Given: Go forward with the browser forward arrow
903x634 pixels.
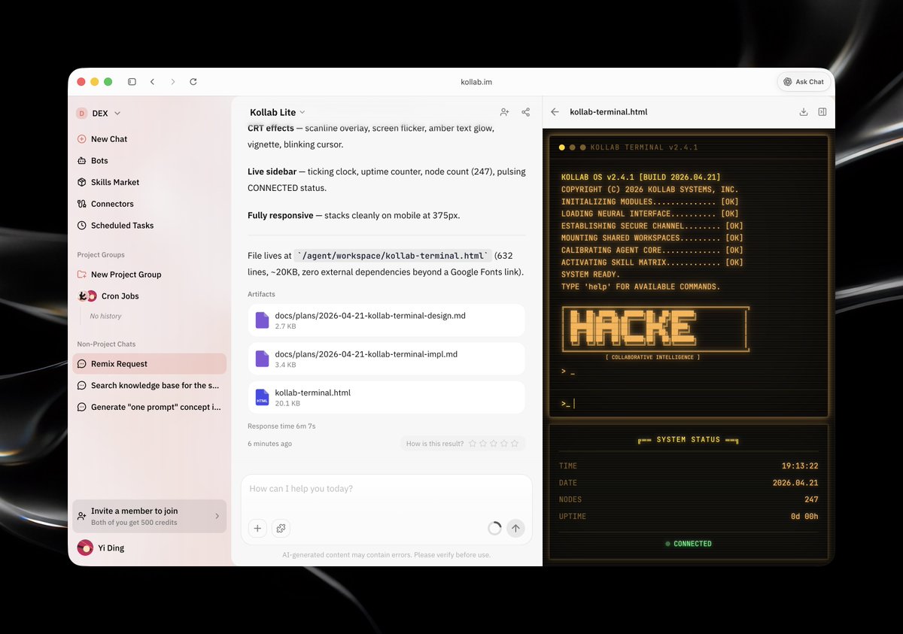Looking at the screenshot, I should 172,81.
